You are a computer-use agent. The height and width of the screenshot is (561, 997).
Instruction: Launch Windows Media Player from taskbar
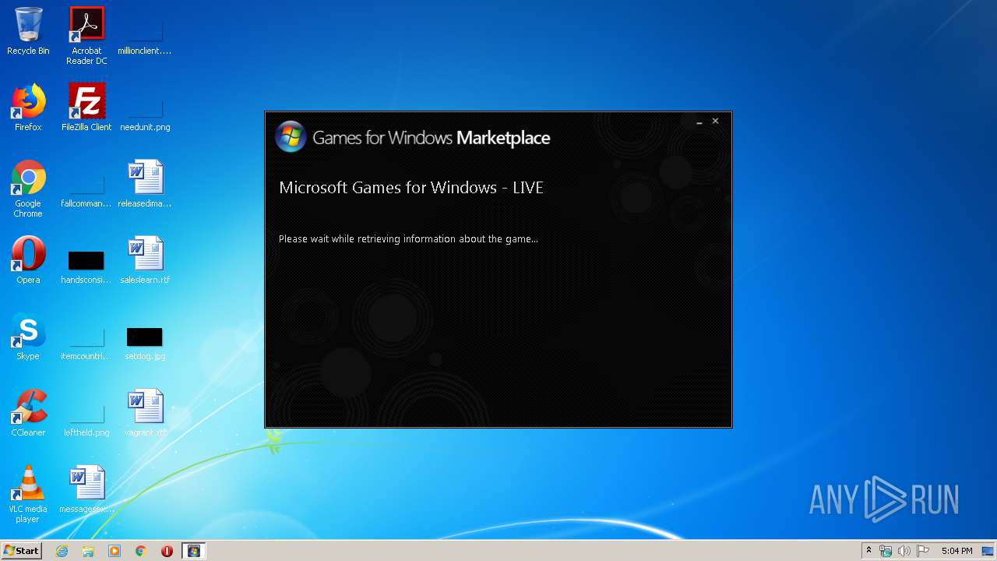(114, 551)
